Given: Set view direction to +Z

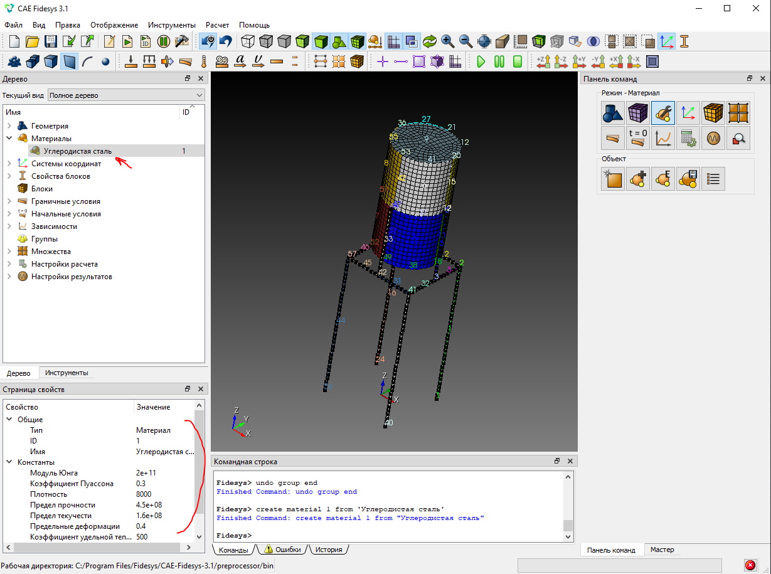Looking at the screenshot, I should 543,61.
